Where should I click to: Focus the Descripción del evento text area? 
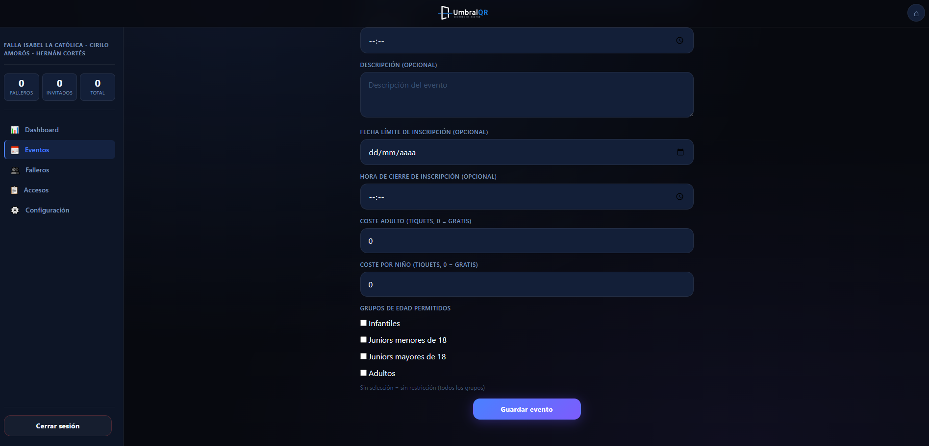527,95
